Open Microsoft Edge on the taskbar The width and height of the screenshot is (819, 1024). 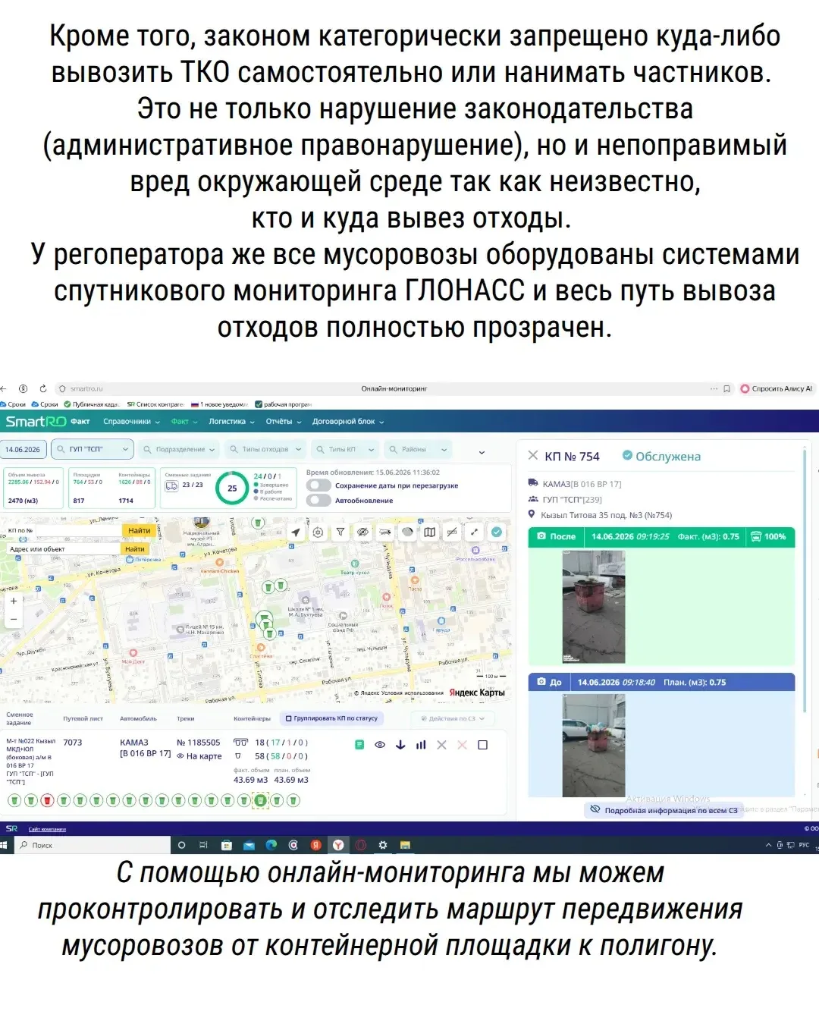pyautogui.click(x=271, y=845)
